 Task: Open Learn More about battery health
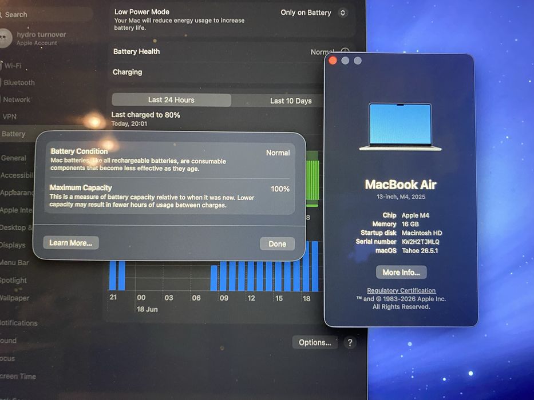71,243
